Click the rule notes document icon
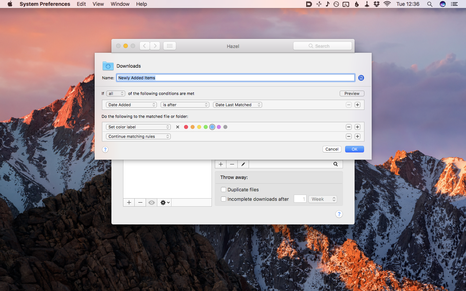Screen dimensions: 466x291 click(361, 78)
